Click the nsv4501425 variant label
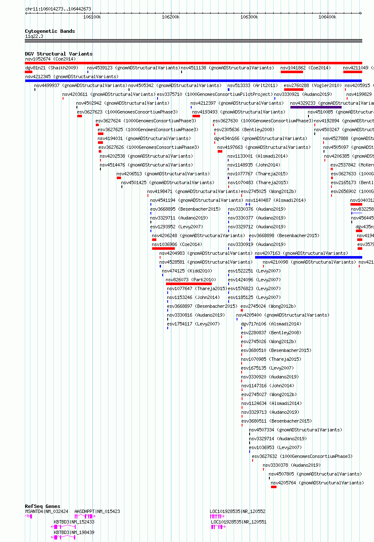 click(x=168, y=182)
